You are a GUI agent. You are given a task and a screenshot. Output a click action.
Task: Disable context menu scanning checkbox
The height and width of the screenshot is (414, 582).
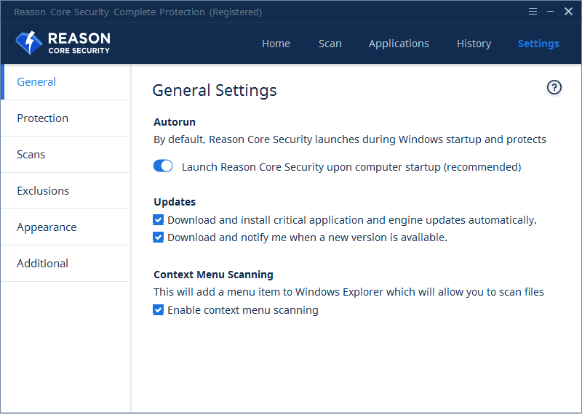tap(159, 309)
